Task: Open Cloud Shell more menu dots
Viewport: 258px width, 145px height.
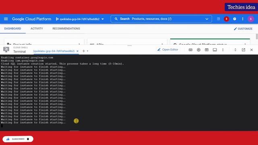Action: click(223, 50)
